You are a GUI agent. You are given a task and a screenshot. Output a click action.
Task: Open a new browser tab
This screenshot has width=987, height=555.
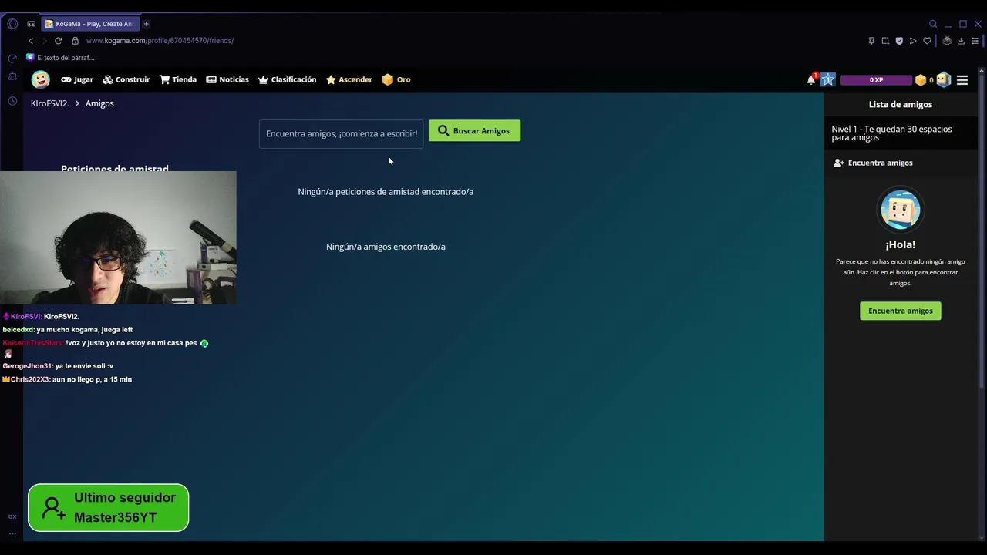146,24
